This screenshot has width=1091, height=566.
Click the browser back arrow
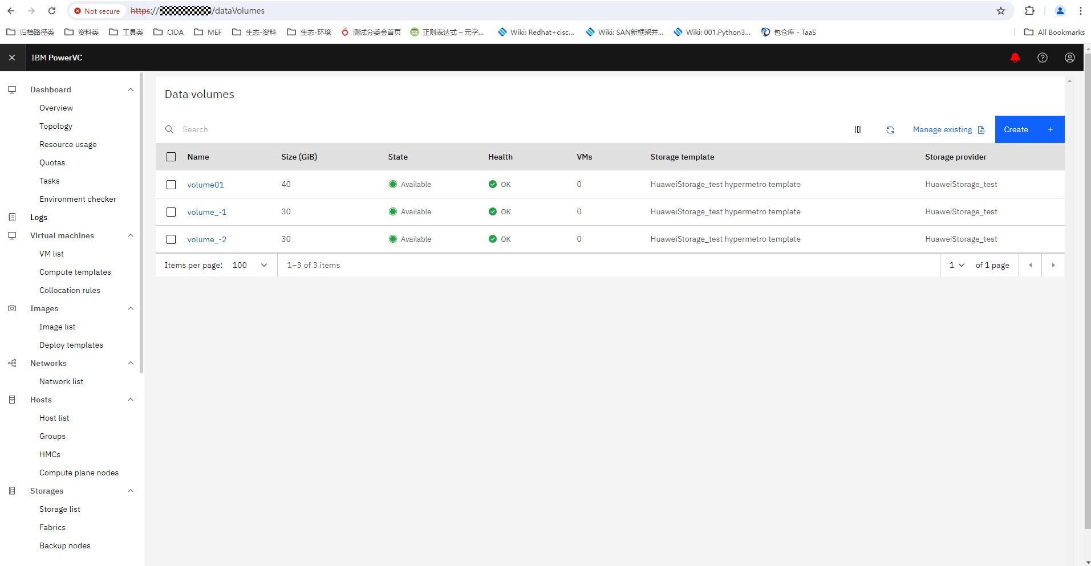11,11
